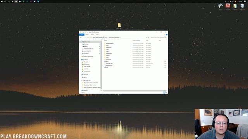Open THE BEAST (E:) drive
This screenshot has width=248, height=139.
87,80
